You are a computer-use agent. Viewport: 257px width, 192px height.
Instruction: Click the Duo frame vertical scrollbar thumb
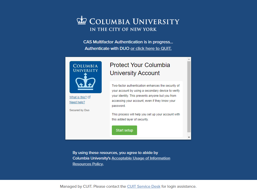tap(189, 97)
